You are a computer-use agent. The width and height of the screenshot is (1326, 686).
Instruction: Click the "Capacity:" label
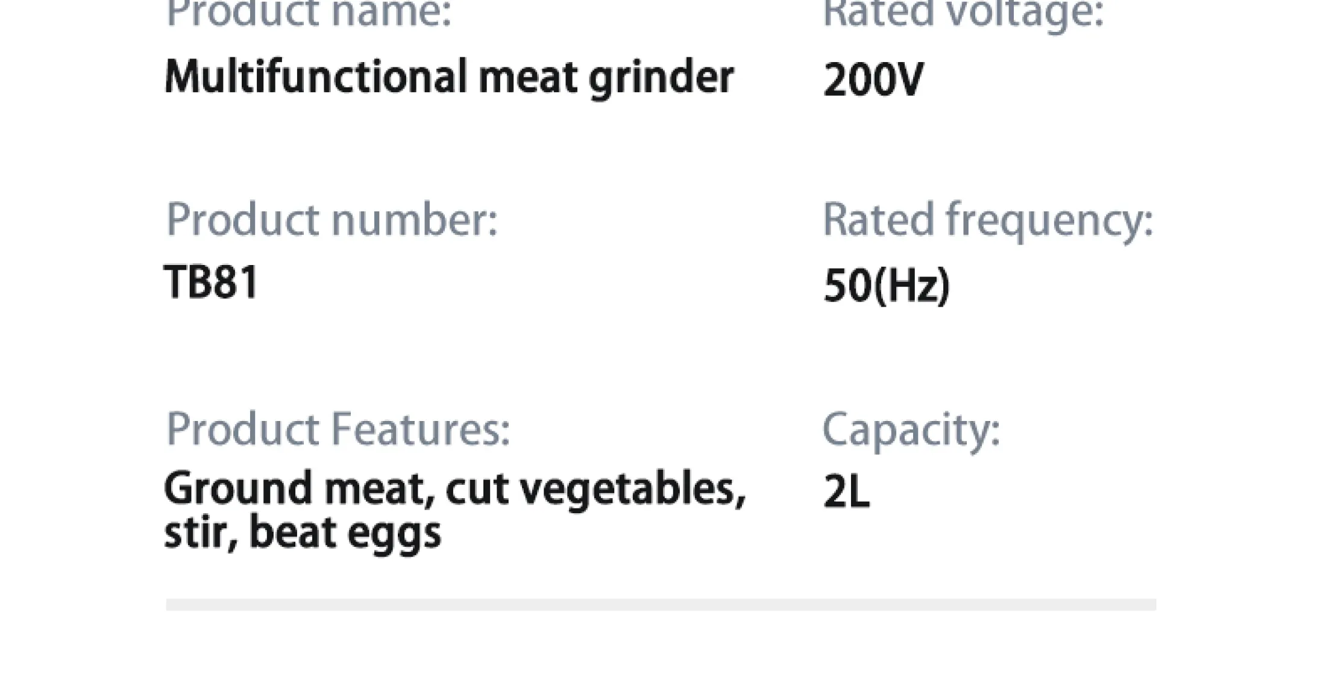tap(911, 431)
